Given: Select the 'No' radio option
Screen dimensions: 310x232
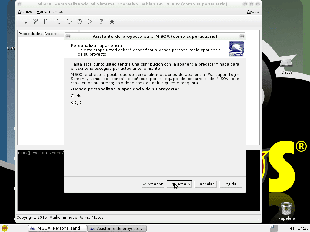Looking at the screenshot, I should pyautogui.click(x=72, y=96).
